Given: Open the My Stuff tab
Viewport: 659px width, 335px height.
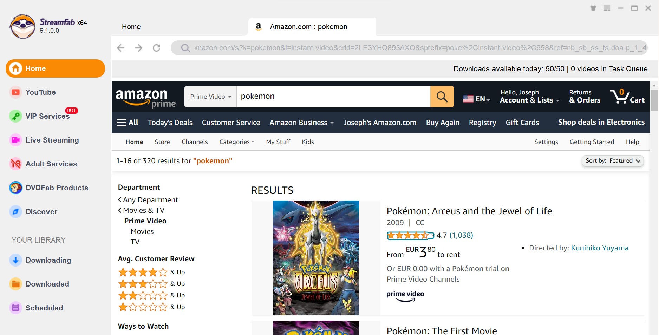Looking at the screenshot, I should pyautogui.click(x=278, y=142).
